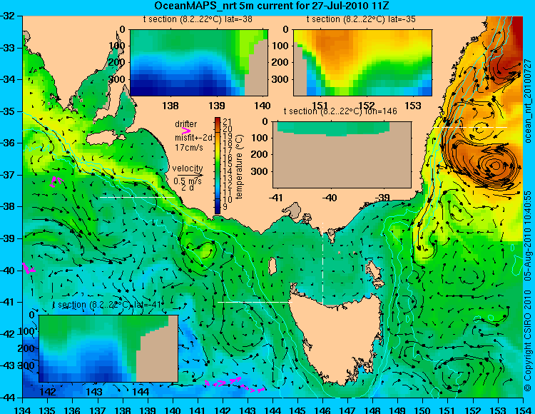Open the temperature section inset for lat=-41
This screenshot has height=414, width=535.
[x=108, y=348]
